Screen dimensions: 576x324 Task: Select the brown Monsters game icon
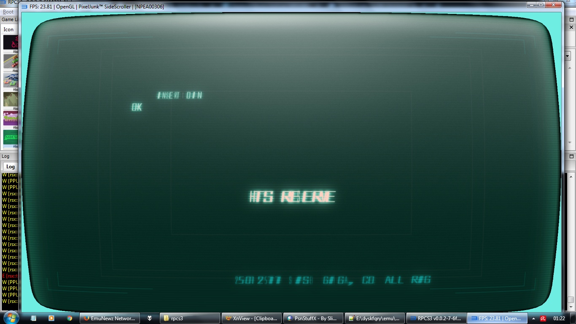pyautogui.click(x=11, y=100)
